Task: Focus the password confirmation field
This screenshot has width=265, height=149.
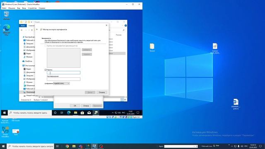Action: pos(63,79)
